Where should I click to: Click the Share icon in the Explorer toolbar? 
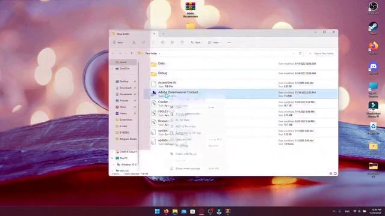click(x=173, y=43)
